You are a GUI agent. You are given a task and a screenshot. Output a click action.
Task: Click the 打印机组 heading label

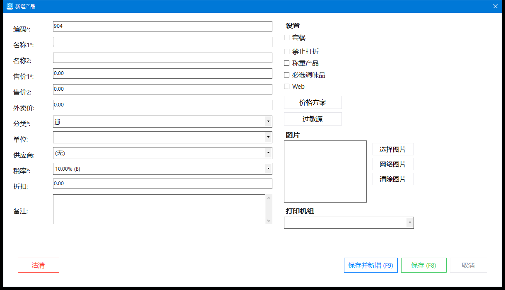(300, 211)
